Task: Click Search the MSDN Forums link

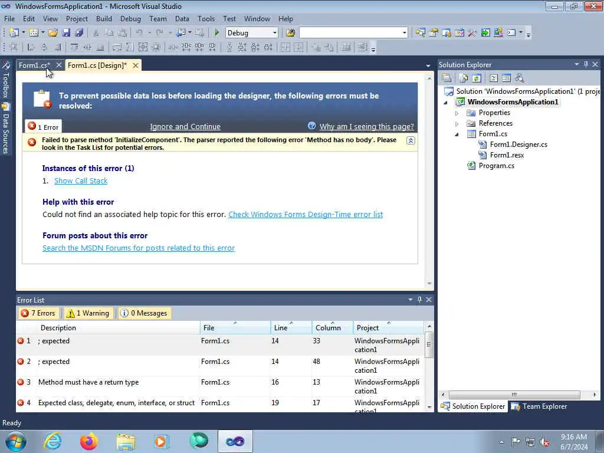Action: pyautogui.click(x=139, y=248)
